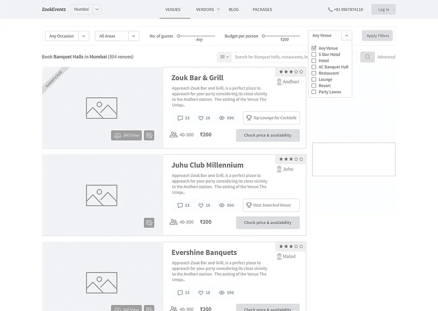Click the phone icon beside +91 9967874110
Screen dimensions: 438x311
pos(330,10)
